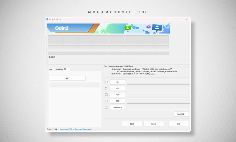The width and height of the screenshot is (236, 142).
Task: Start the flashing process
Action: [132, 124]
